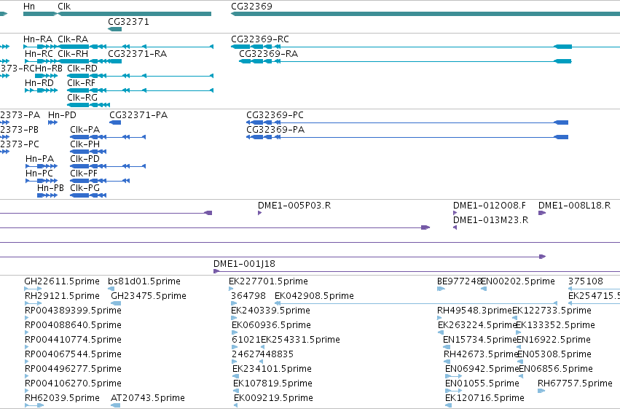Select EST EK042908.5prime label

(314, 296)
